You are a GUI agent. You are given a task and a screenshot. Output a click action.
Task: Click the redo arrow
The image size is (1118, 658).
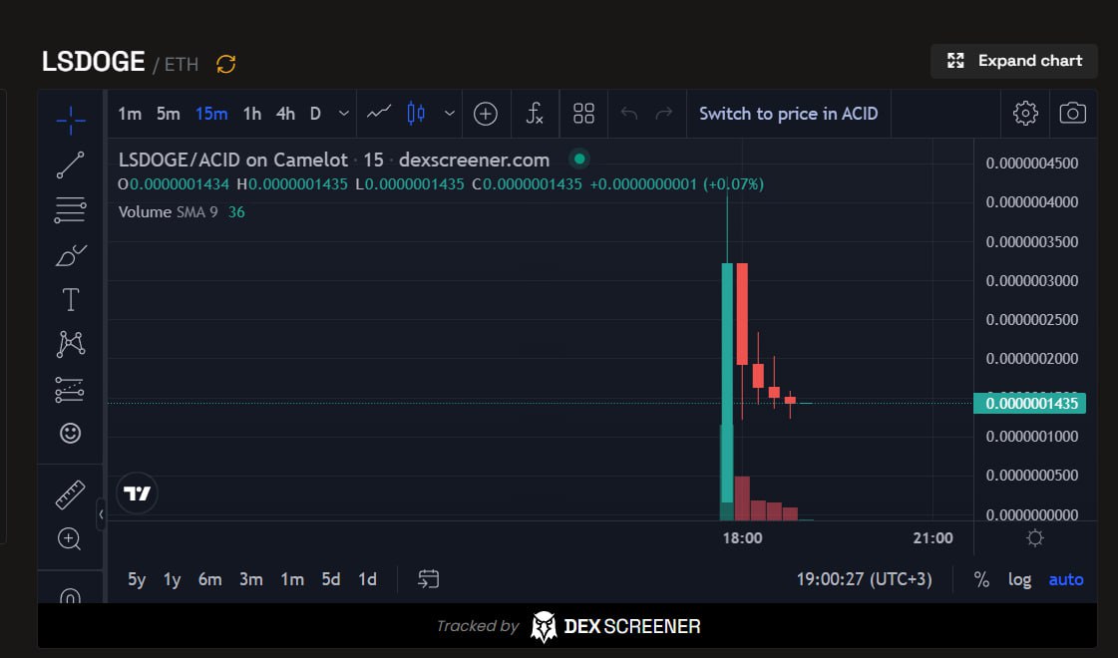pos(664,114)
